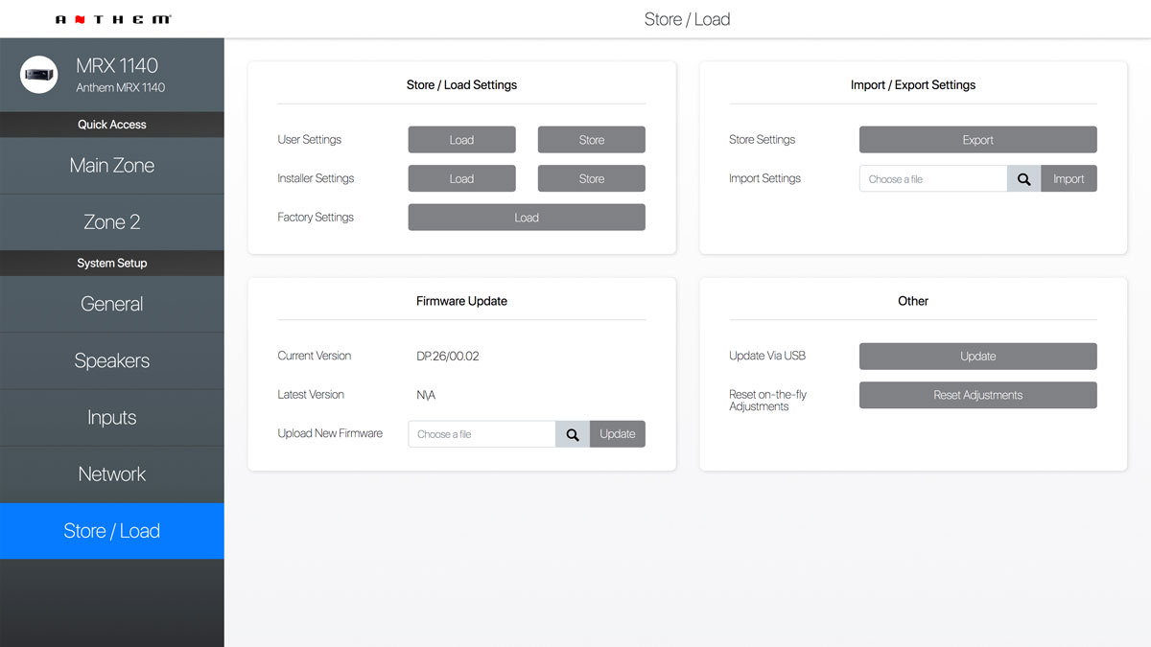Viewport: 1151px width, 647px height.
Task: Open Zone 2 in the sidebar
Action: point(112,222)
